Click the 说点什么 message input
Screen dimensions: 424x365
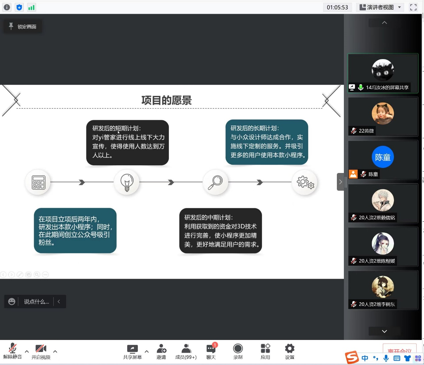click(x=36, y=302)
